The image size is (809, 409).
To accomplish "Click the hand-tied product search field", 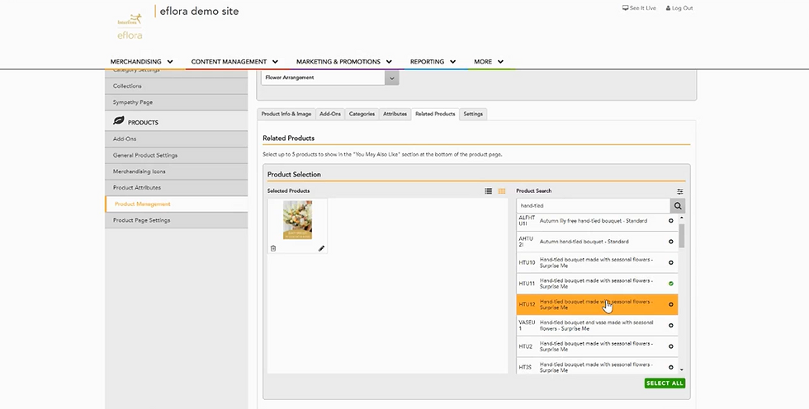I will click(x=594, y=205).
